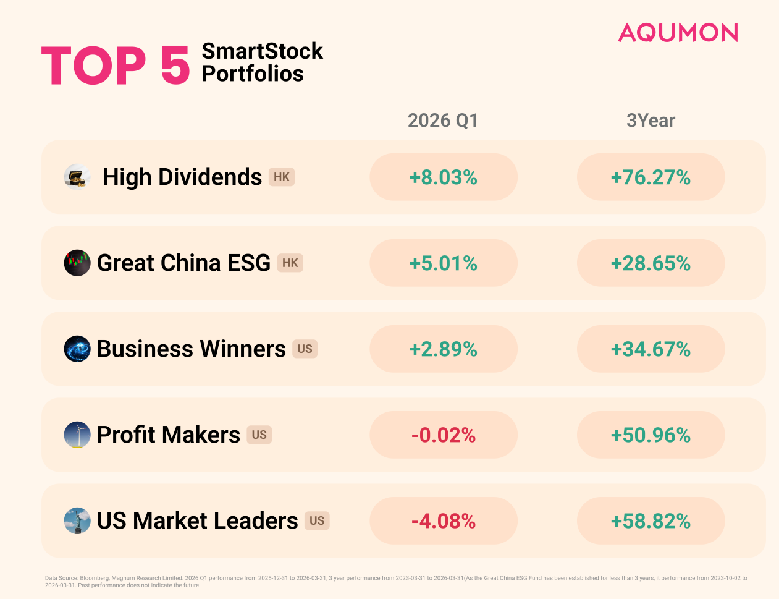Click the Great China ESG candlestick icon
The image size is (779, 599).
[x=77, y=263]
